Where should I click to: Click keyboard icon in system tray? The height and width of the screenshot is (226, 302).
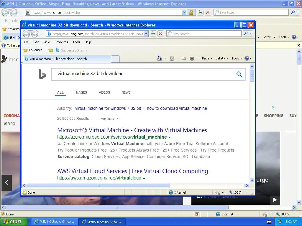[269, 222]
